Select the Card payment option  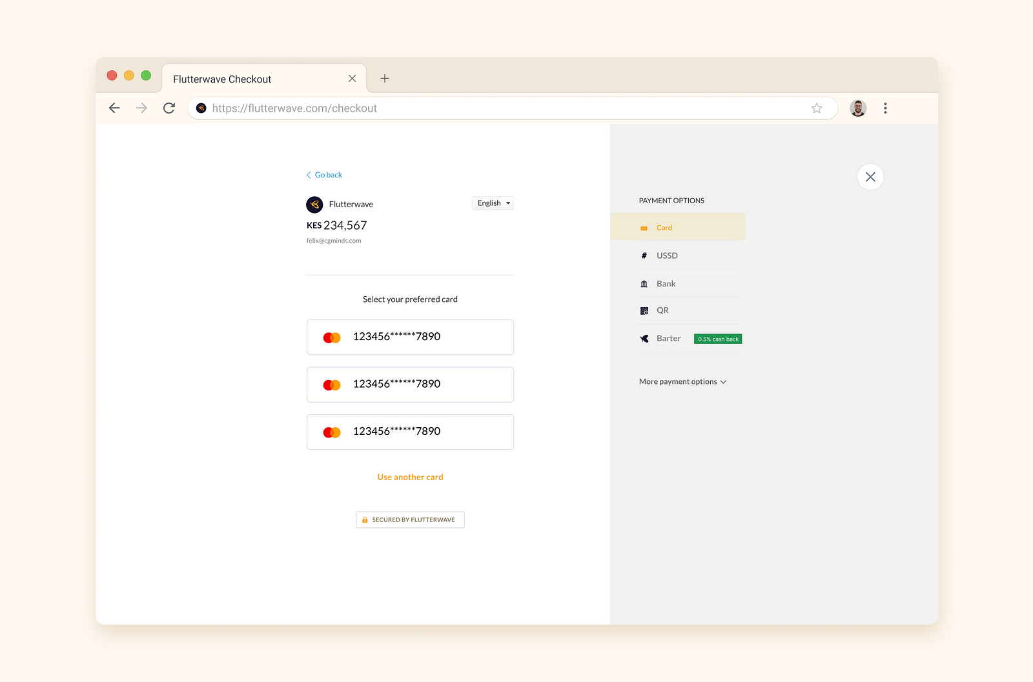coord(677,227)
